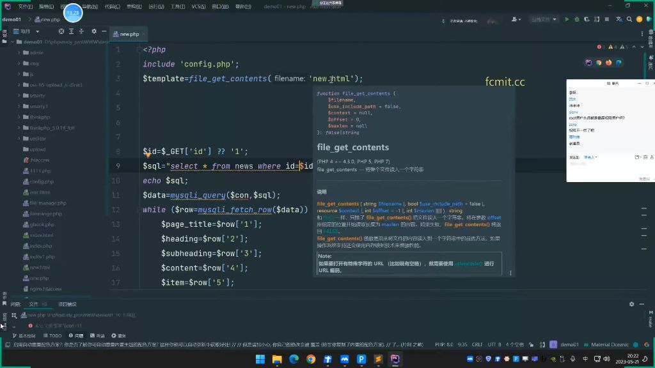
Task: Open page in Edge browser icon in editor
Action: coord(619,63)
